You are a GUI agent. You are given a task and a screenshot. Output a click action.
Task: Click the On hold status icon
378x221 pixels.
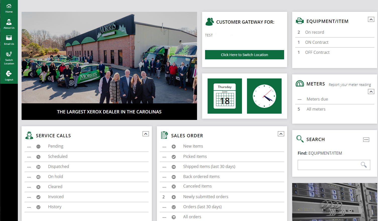38,177
